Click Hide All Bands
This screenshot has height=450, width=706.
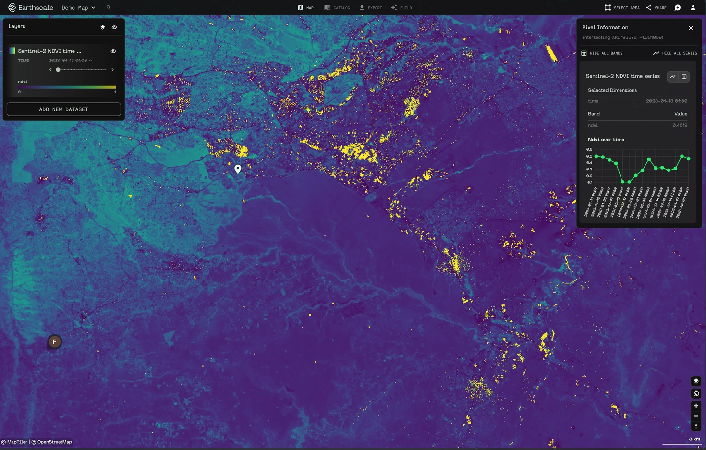tap(602, 53)
